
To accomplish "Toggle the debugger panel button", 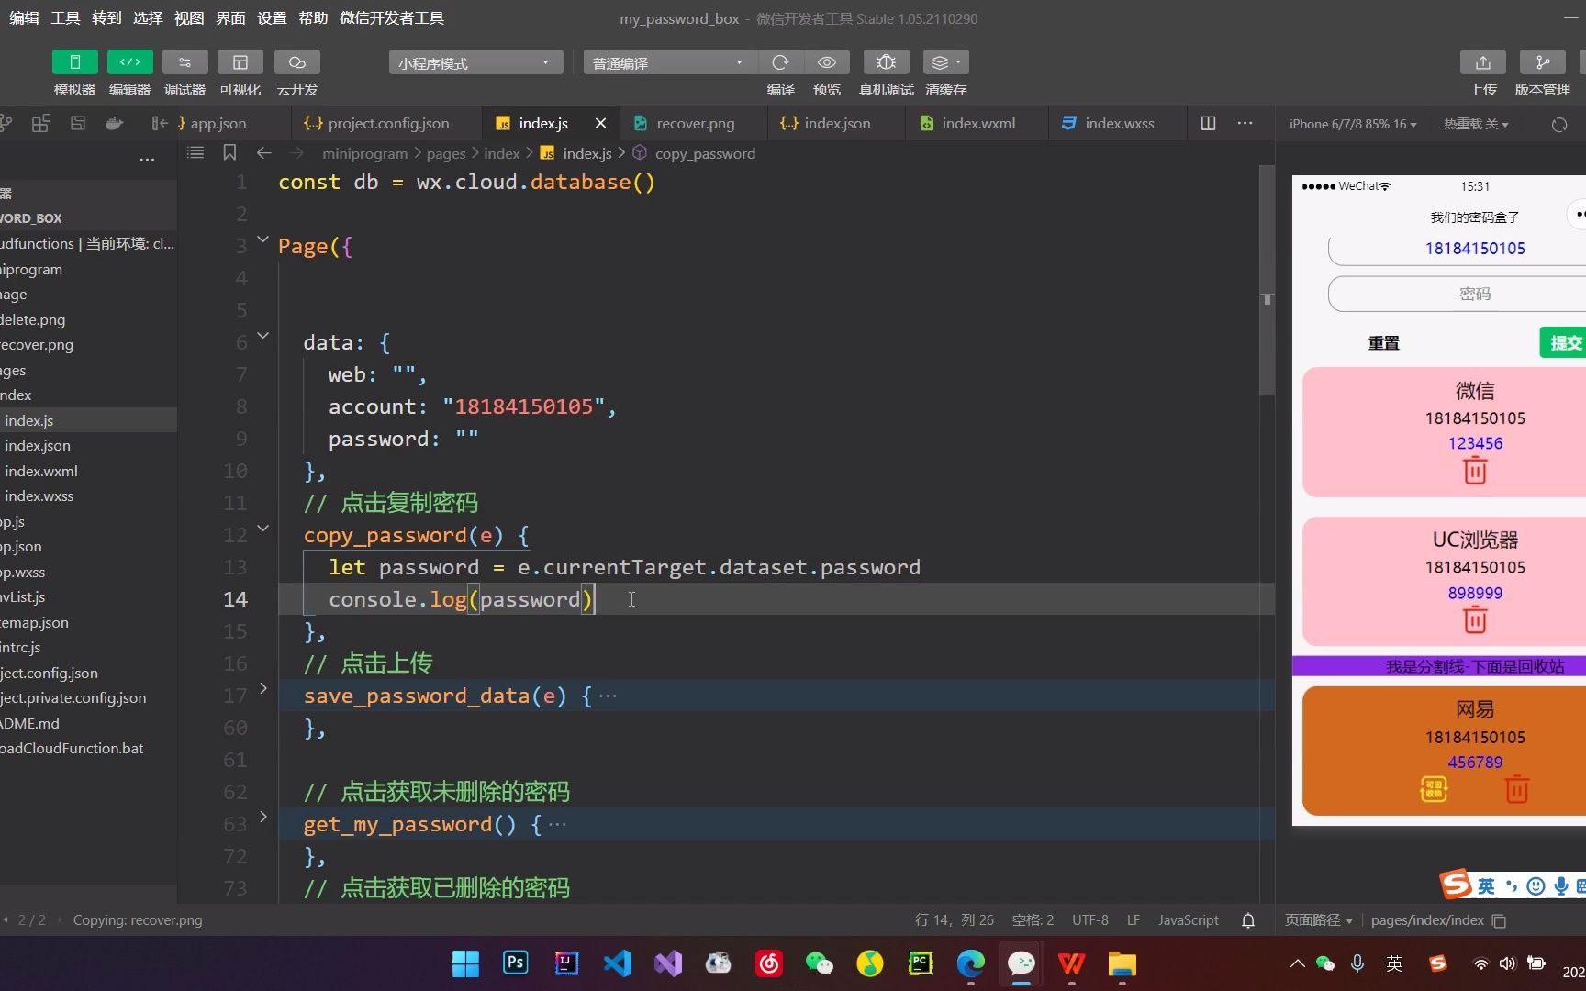I will pos(185,62).
